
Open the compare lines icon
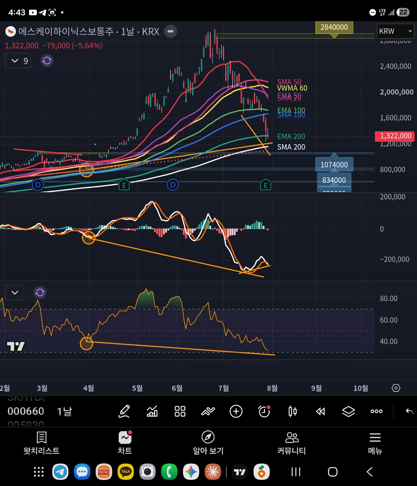[208, 411]
